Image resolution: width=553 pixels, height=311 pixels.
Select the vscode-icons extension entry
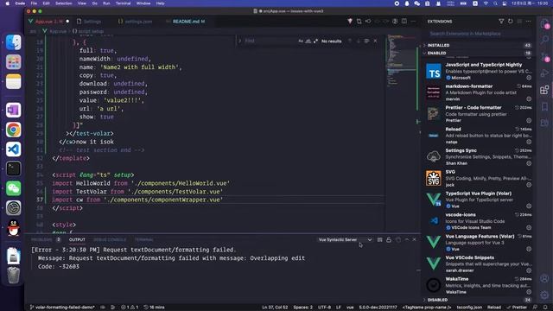click(x=478, y=221)
